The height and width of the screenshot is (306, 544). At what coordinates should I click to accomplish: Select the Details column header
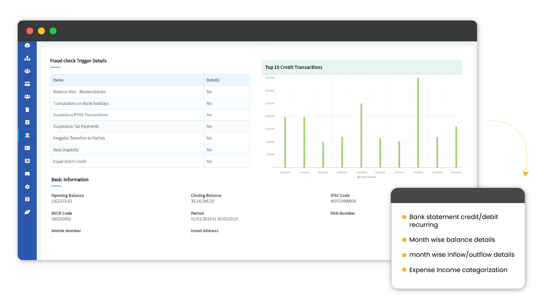(x=227, y=80)
